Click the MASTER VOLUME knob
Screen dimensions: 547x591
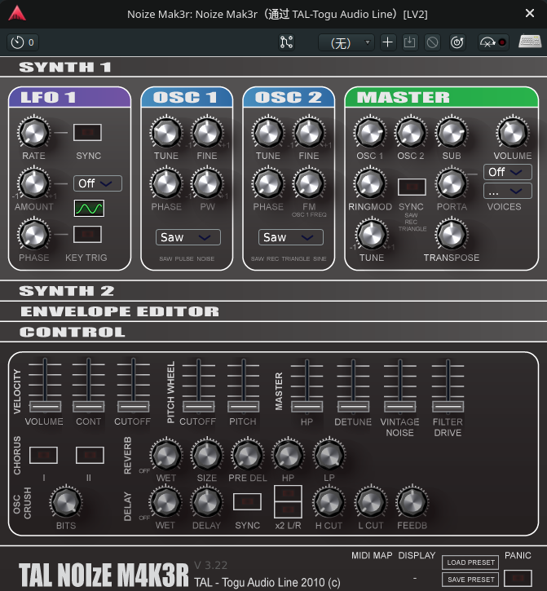tap(513, 132)
